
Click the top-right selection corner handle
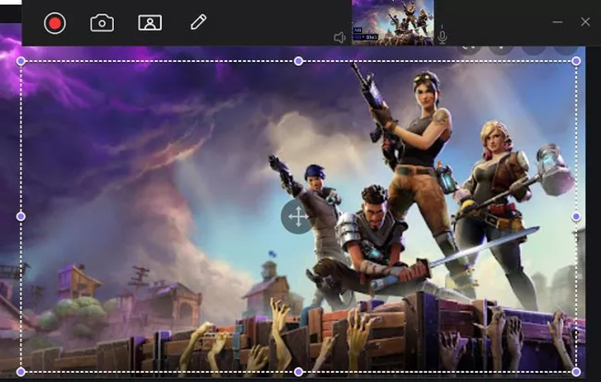click(x=576, y=61)
